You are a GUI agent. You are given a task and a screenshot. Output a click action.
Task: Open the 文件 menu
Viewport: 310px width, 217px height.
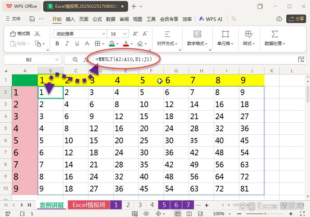[x=16, y=19]
